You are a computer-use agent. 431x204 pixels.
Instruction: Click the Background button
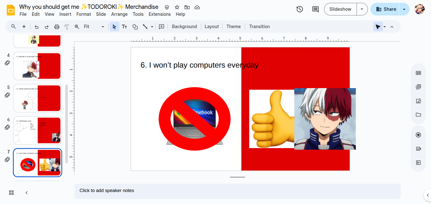(x=184, y=27)
